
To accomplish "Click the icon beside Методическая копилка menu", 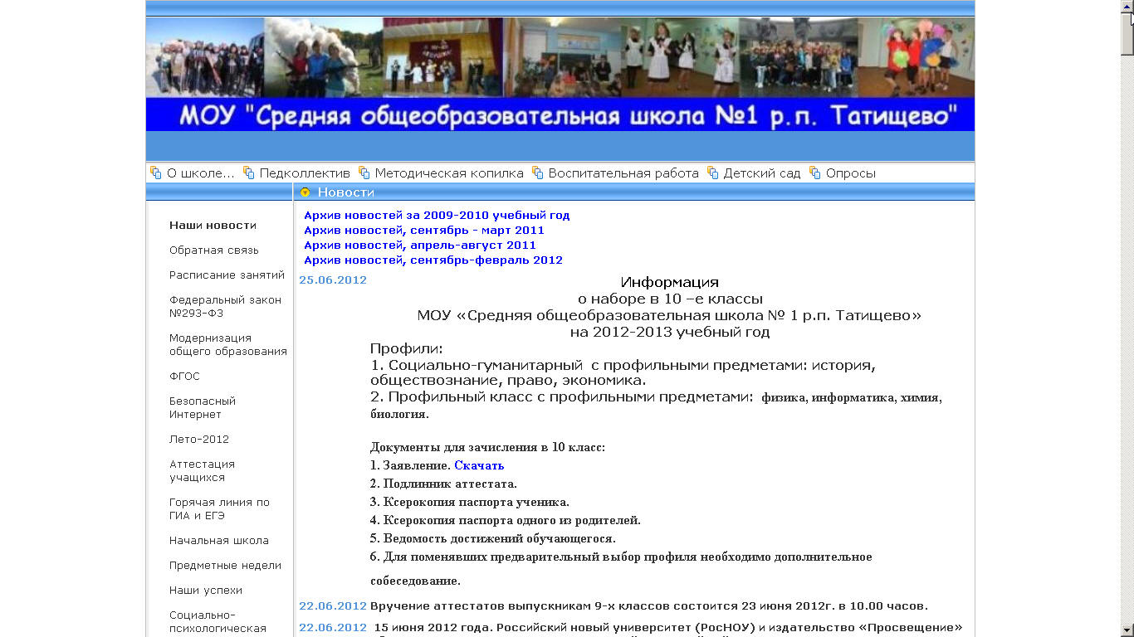I will (x=364, y=173).
